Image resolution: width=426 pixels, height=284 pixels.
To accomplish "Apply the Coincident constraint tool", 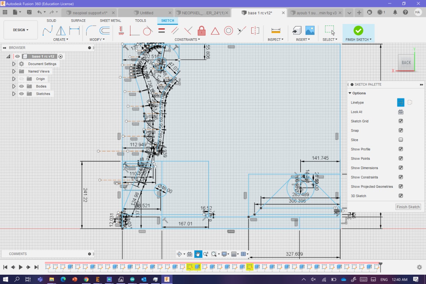I will pyautogui.click(x=134, y=31).
